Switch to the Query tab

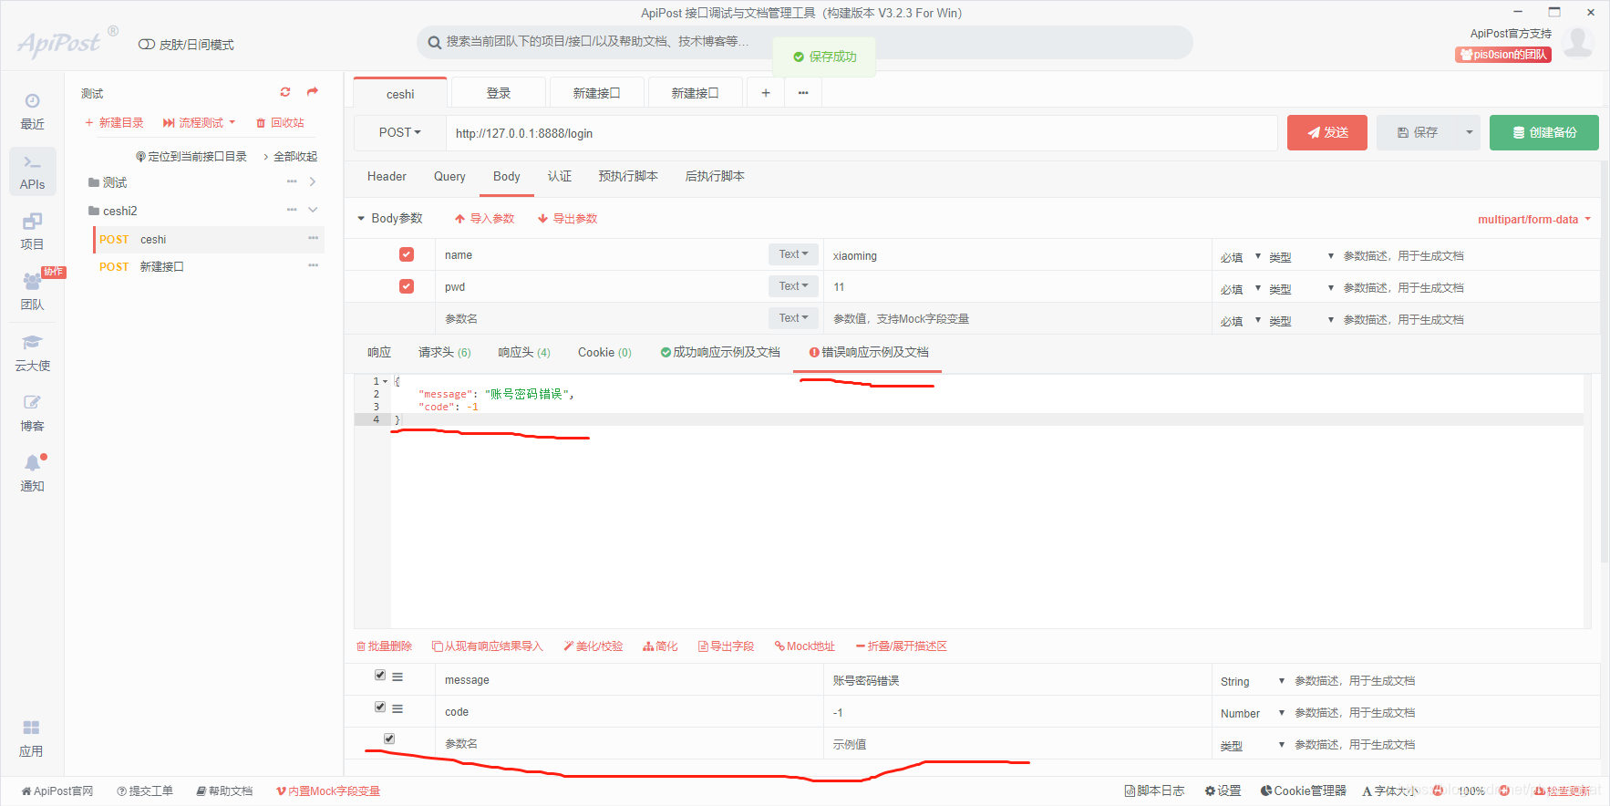[449, 177]
